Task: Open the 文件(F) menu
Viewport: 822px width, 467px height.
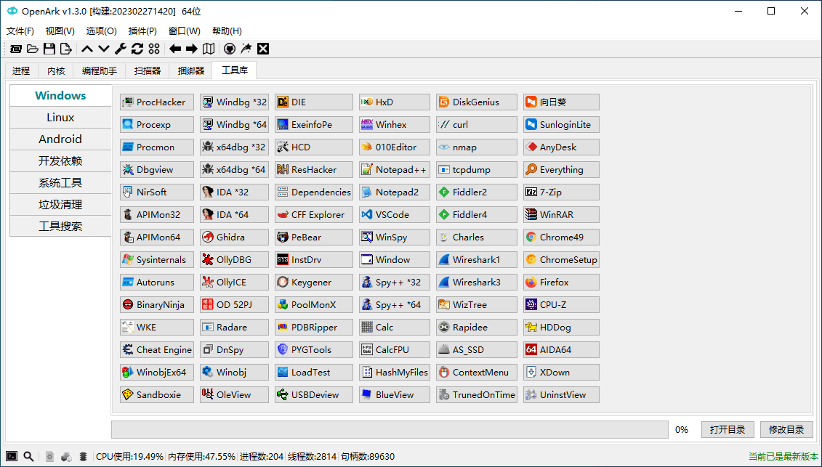Action: pos(20,31)
